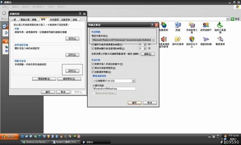Click the green 移至 Go button
The height and width of the screenshot is (145, 241).
click(235, 19)
